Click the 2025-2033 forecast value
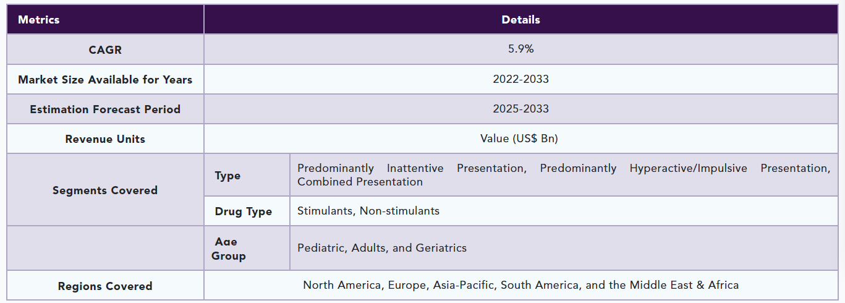The height and width of the screenshot is (303, 845). pos(520,109)
